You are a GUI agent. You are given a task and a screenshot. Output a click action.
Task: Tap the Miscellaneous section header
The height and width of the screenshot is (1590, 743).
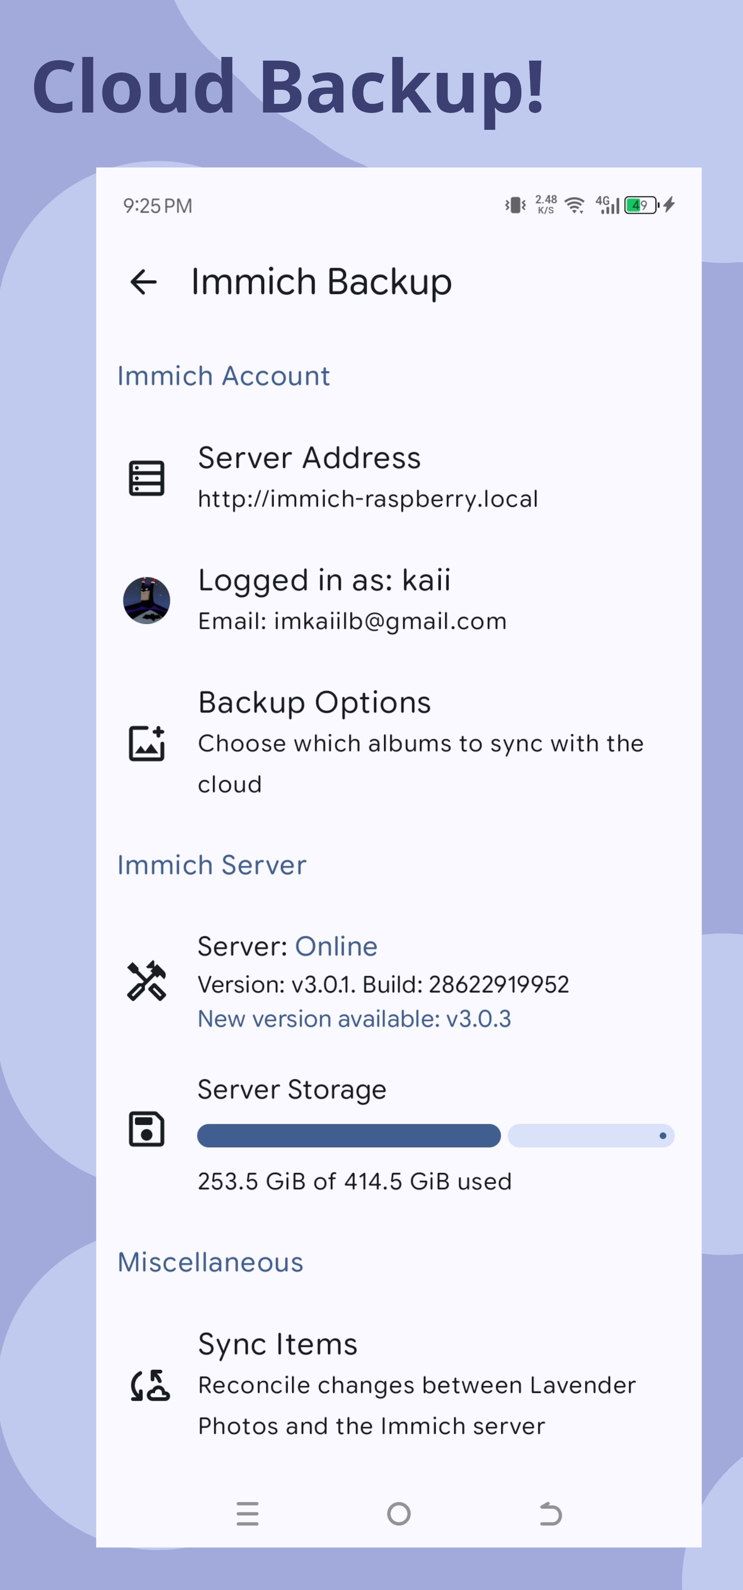[210, 1262]
